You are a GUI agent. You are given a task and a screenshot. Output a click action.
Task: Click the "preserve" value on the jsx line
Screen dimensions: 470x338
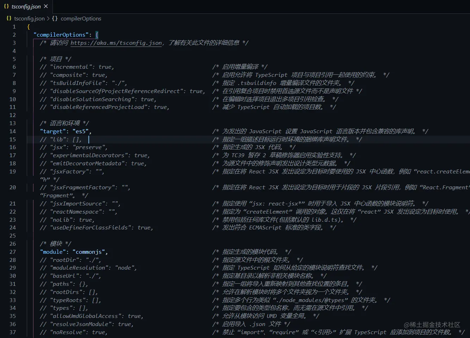(x=89, y=147)
